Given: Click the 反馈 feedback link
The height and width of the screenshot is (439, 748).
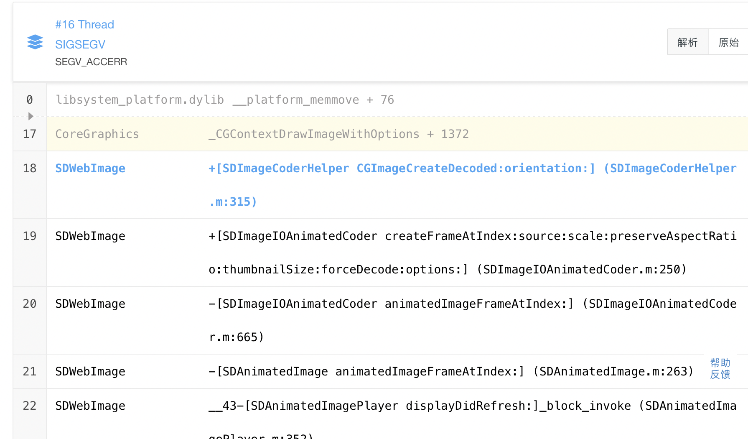Looking at the screenshot, I should (x=720, y=375).
